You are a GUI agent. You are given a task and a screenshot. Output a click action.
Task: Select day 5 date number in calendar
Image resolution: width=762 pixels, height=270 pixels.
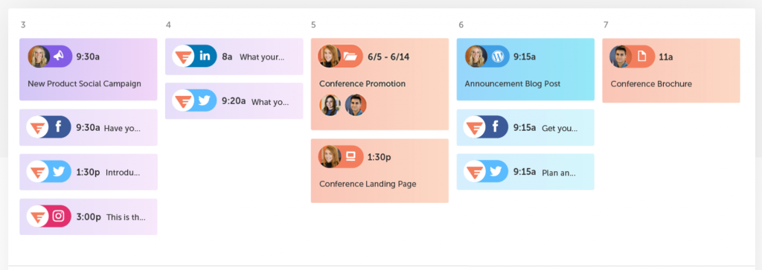(x=313, y=25)
